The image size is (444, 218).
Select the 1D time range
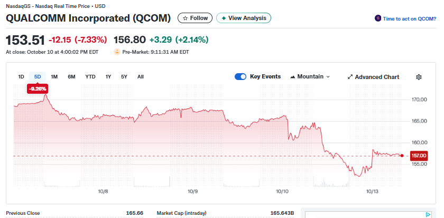21,77
